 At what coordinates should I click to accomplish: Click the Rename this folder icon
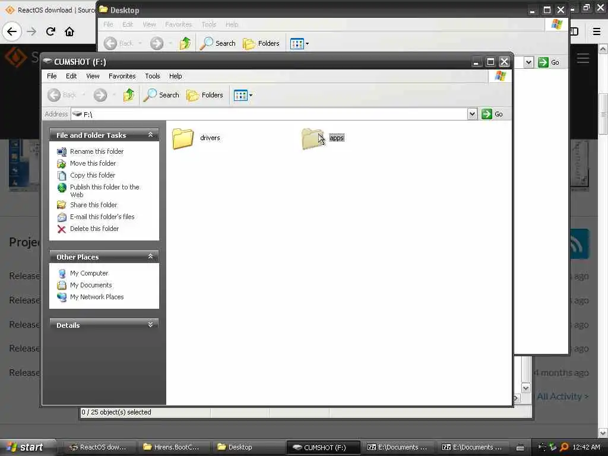(x=62, y=151)
